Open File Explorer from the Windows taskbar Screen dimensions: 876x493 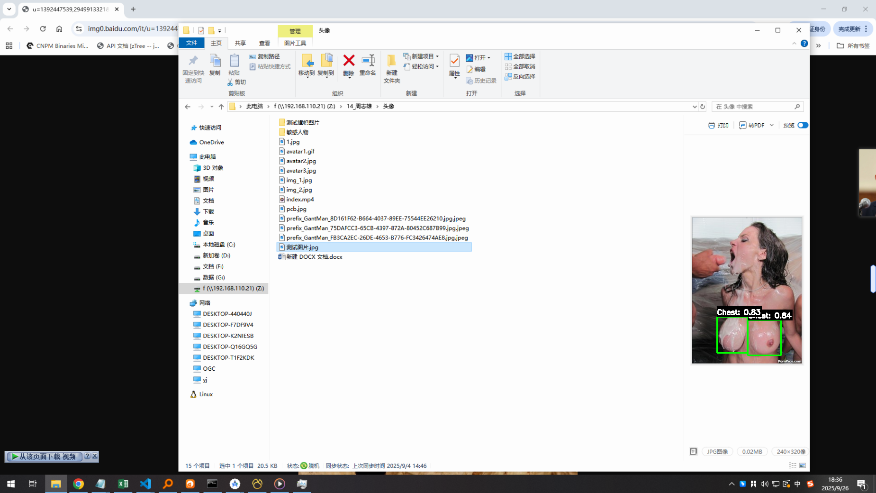coord(56,484)
